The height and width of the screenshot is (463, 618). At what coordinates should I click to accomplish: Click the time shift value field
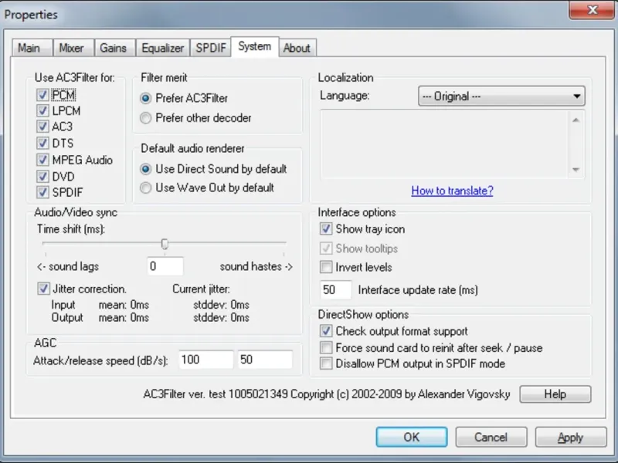tap(165, 266)
